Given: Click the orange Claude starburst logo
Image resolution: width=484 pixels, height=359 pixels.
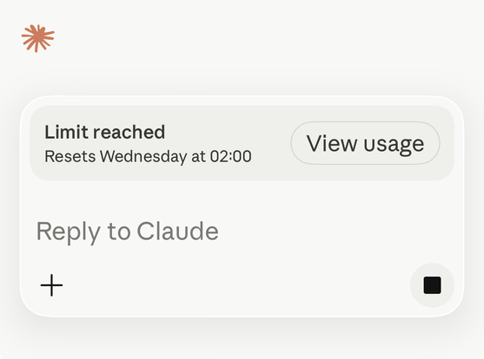Looking at the screenshot, I should [38, 38].
